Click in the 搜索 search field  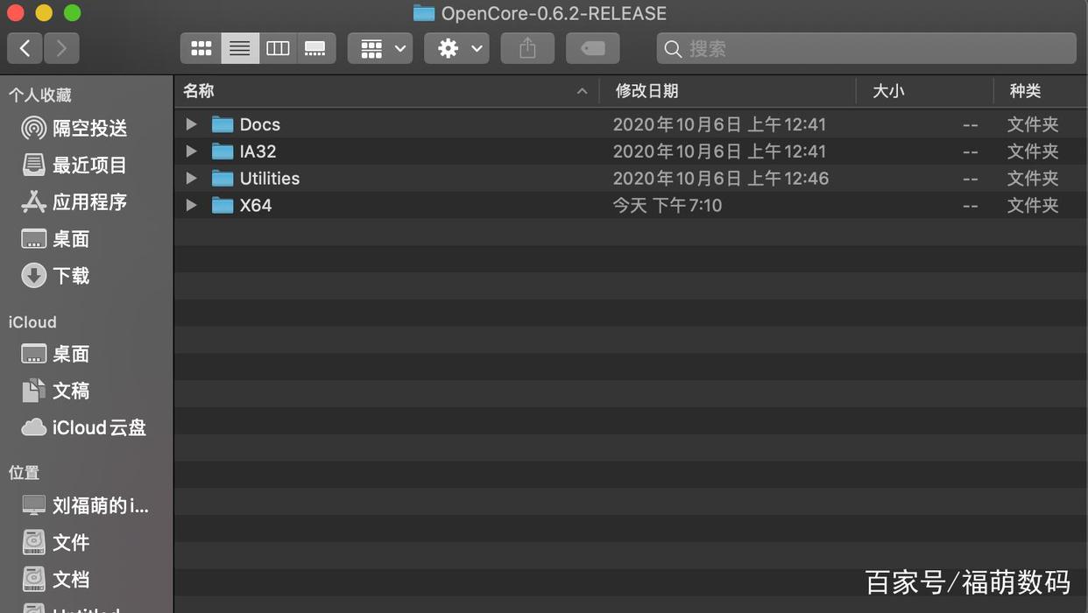[866, 48]
